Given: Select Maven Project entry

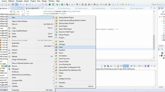Looking at the screenshot, I should tap(75, 35).
